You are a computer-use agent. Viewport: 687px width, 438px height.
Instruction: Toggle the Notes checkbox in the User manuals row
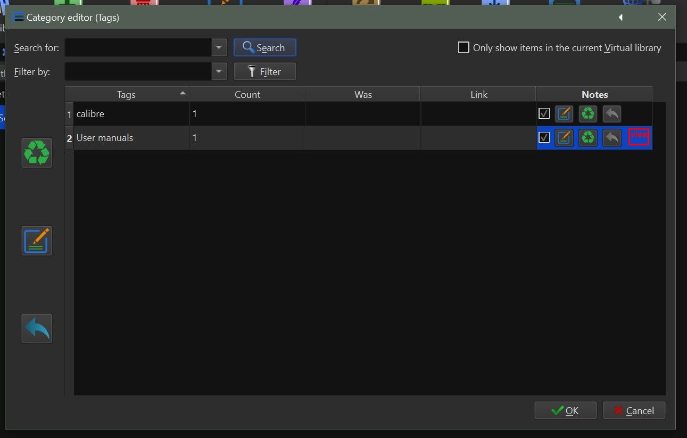(544, 137)
